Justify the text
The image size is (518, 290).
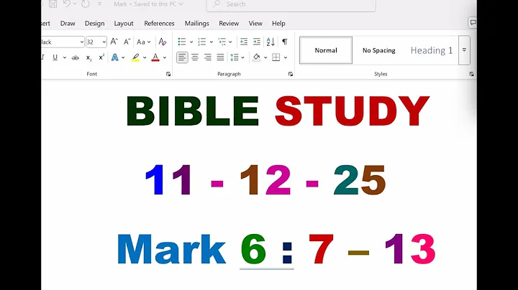[x=220, y=57]
